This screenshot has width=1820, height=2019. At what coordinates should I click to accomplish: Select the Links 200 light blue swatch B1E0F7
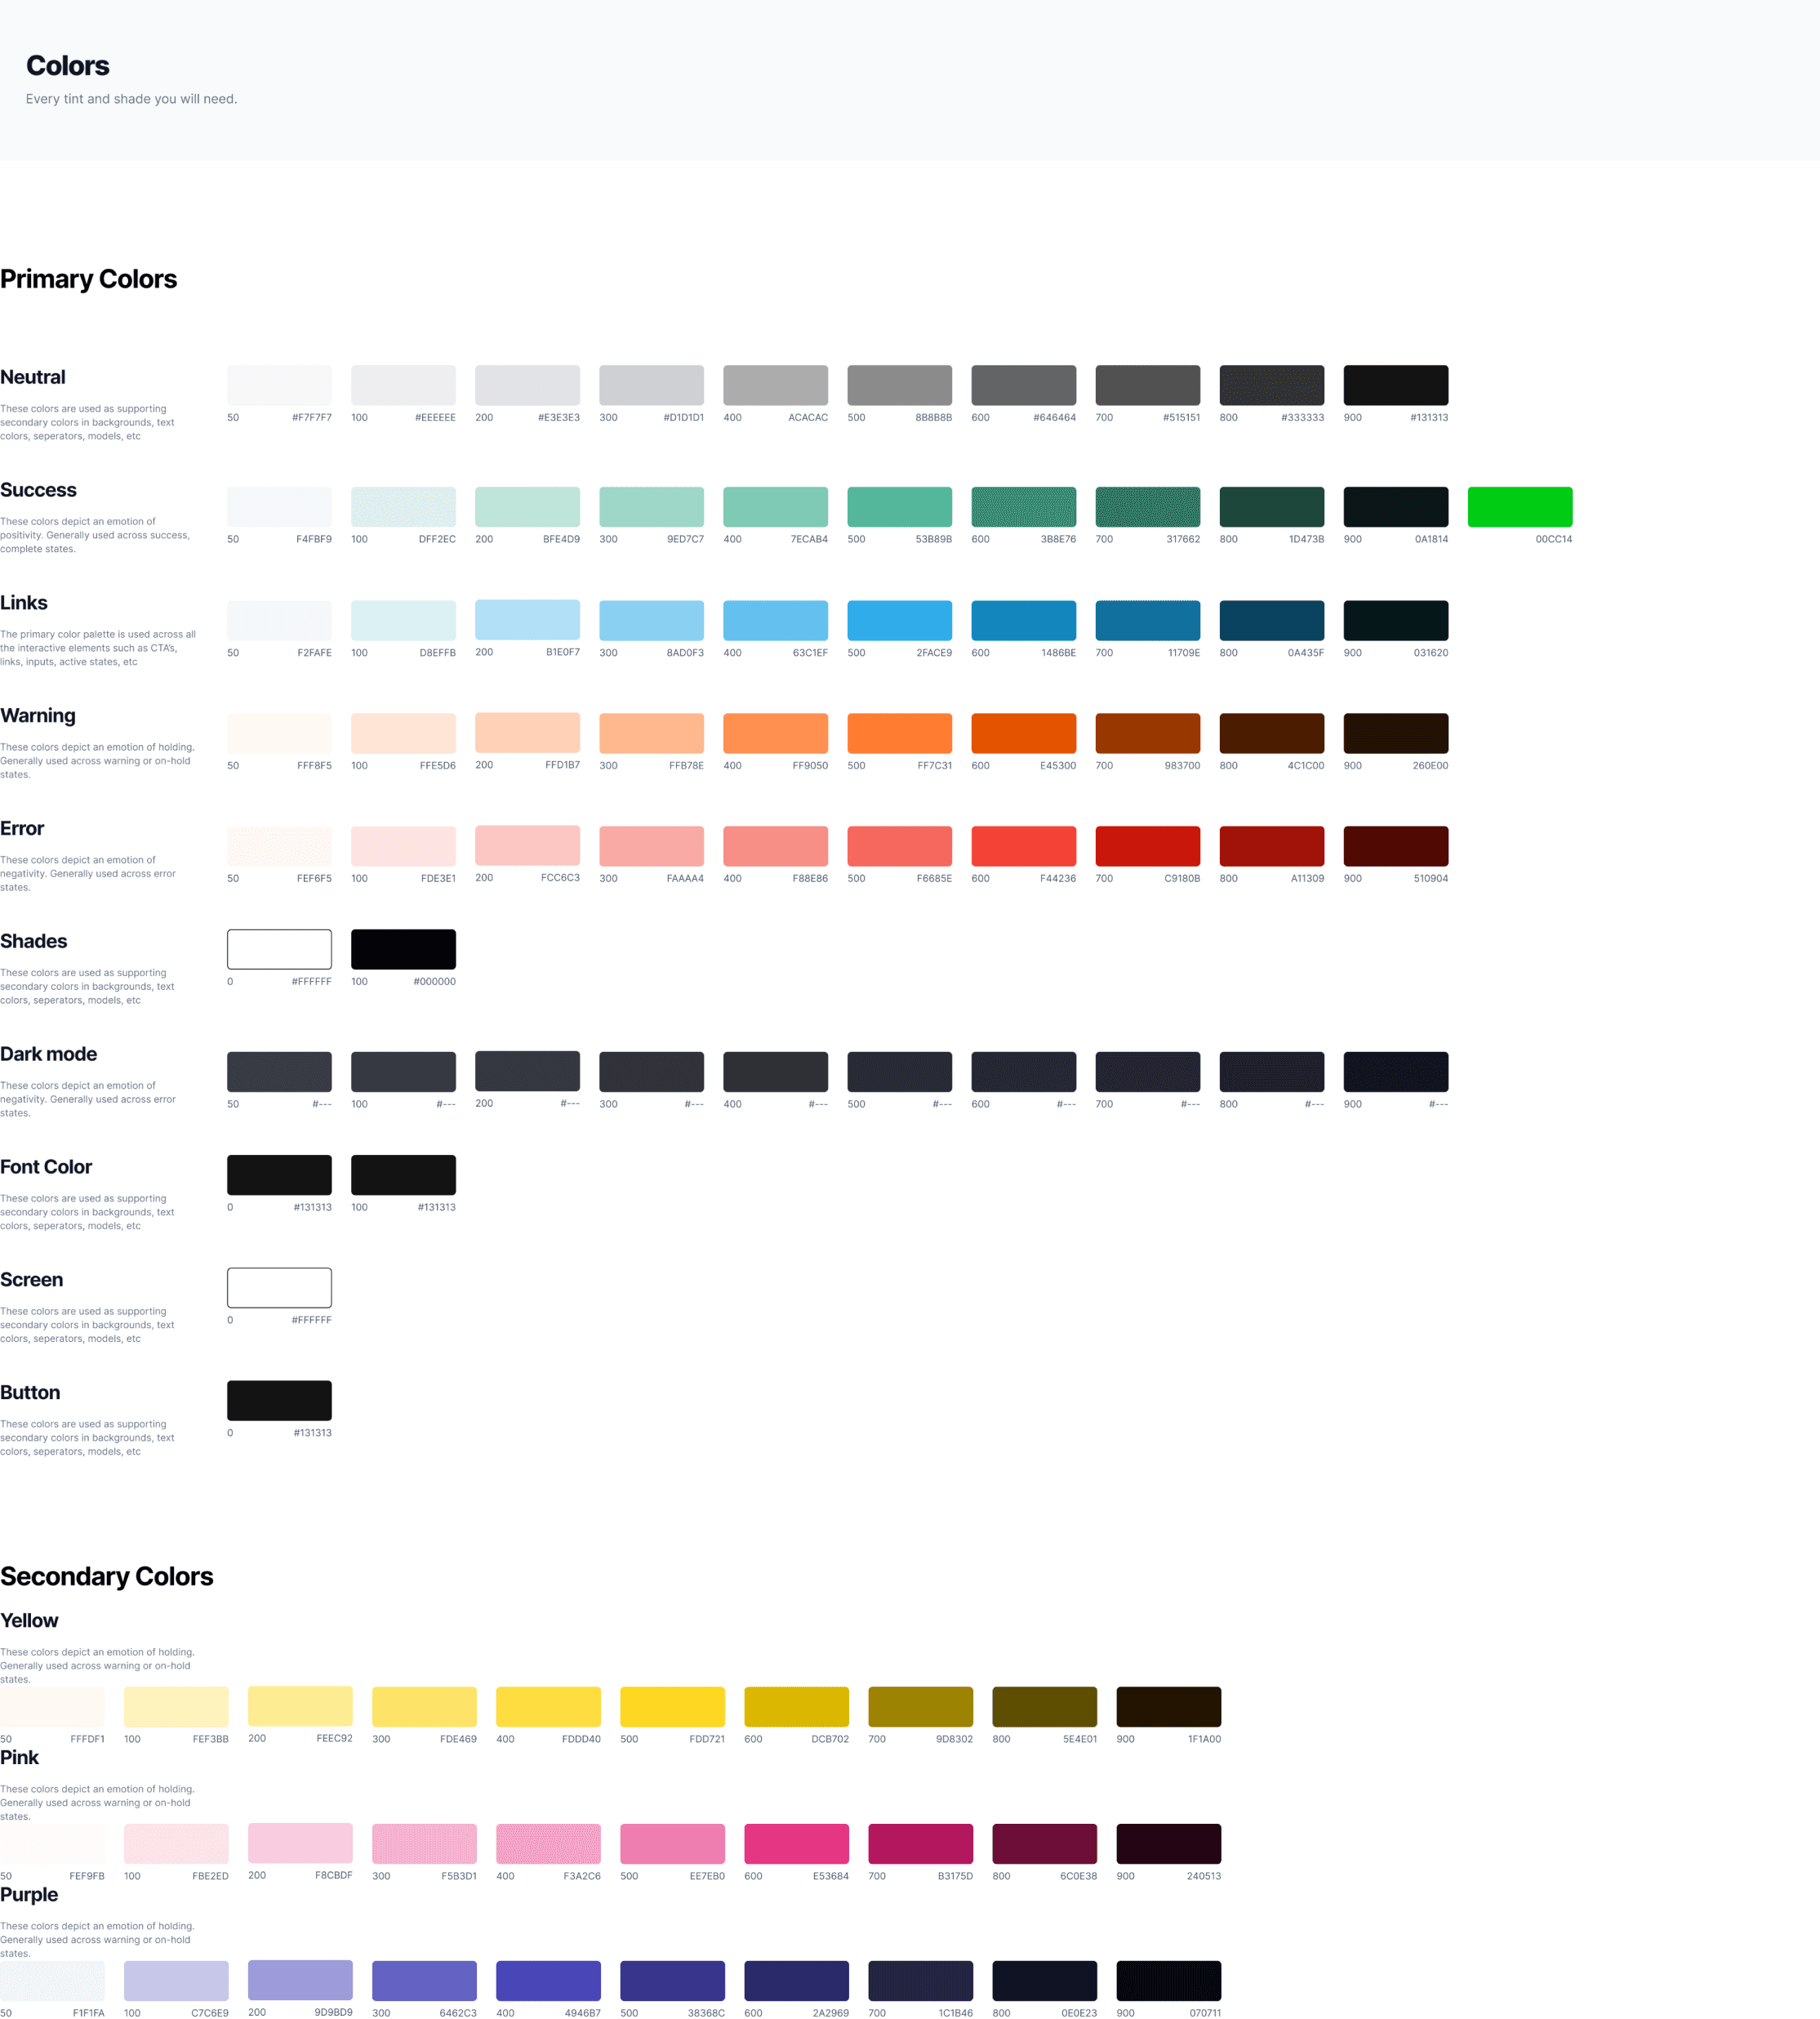[527, 619]
